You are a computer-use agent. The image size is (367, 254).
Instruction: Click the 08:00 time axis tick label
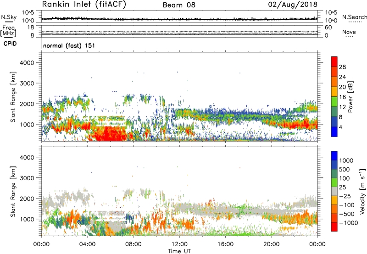point(133,244)
